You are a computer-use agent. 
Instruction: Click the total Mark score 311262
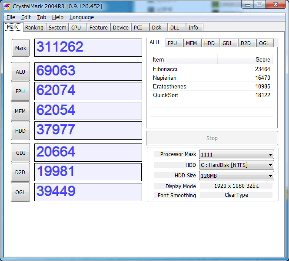pyautogui.click(x=88, y=48)
